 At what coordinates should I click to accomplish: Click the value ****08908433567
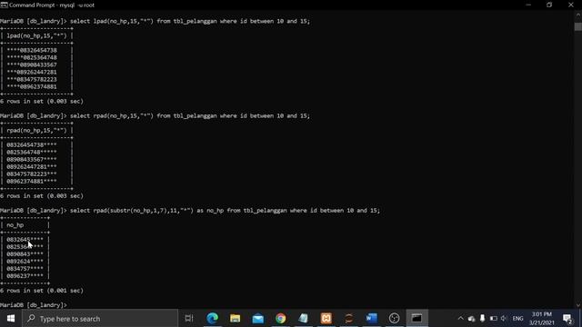pos(32,64)
